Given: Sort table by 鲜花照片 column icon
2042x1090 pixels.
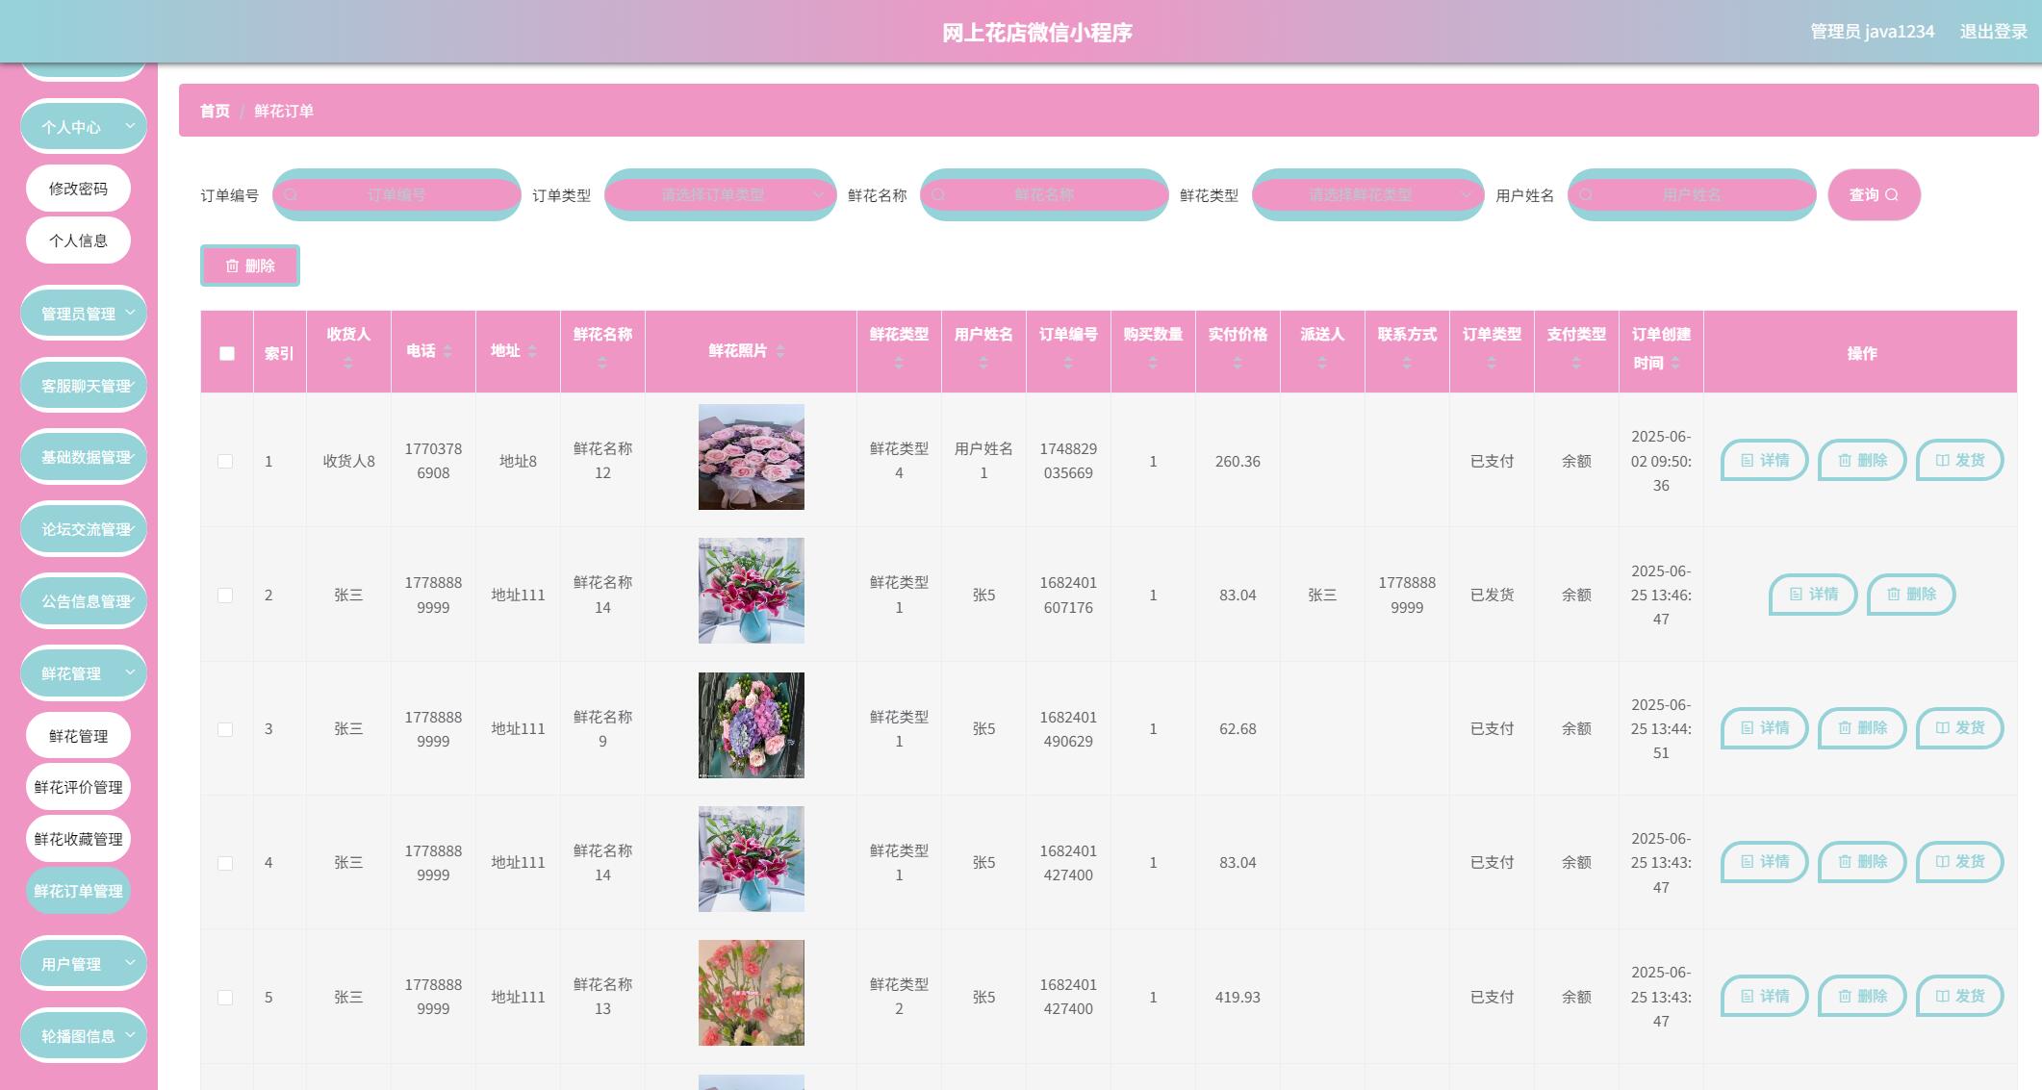Looking at the screenshot, I should (780, 351).
